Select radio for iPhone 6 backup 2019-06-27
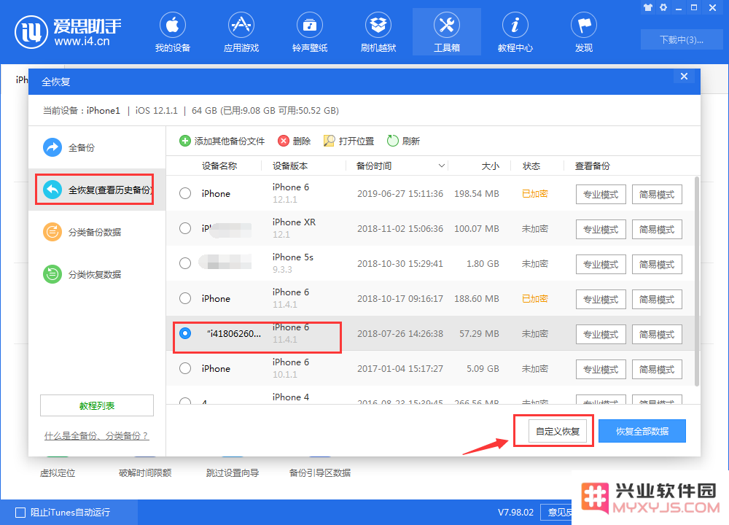Viewport: 729px width, 525px height. pyautogui.click(x=185, y=193)
